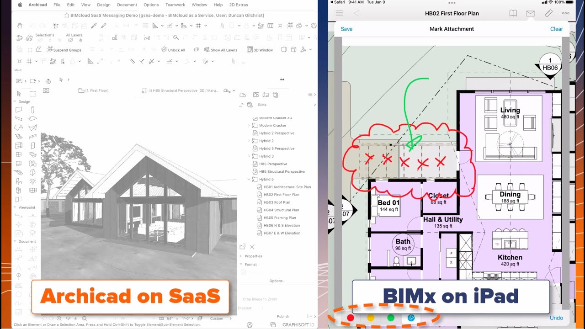585x329 pixels.
Task: Select HB05 Framing Plan in Navigator
Action: pos(277,218)
